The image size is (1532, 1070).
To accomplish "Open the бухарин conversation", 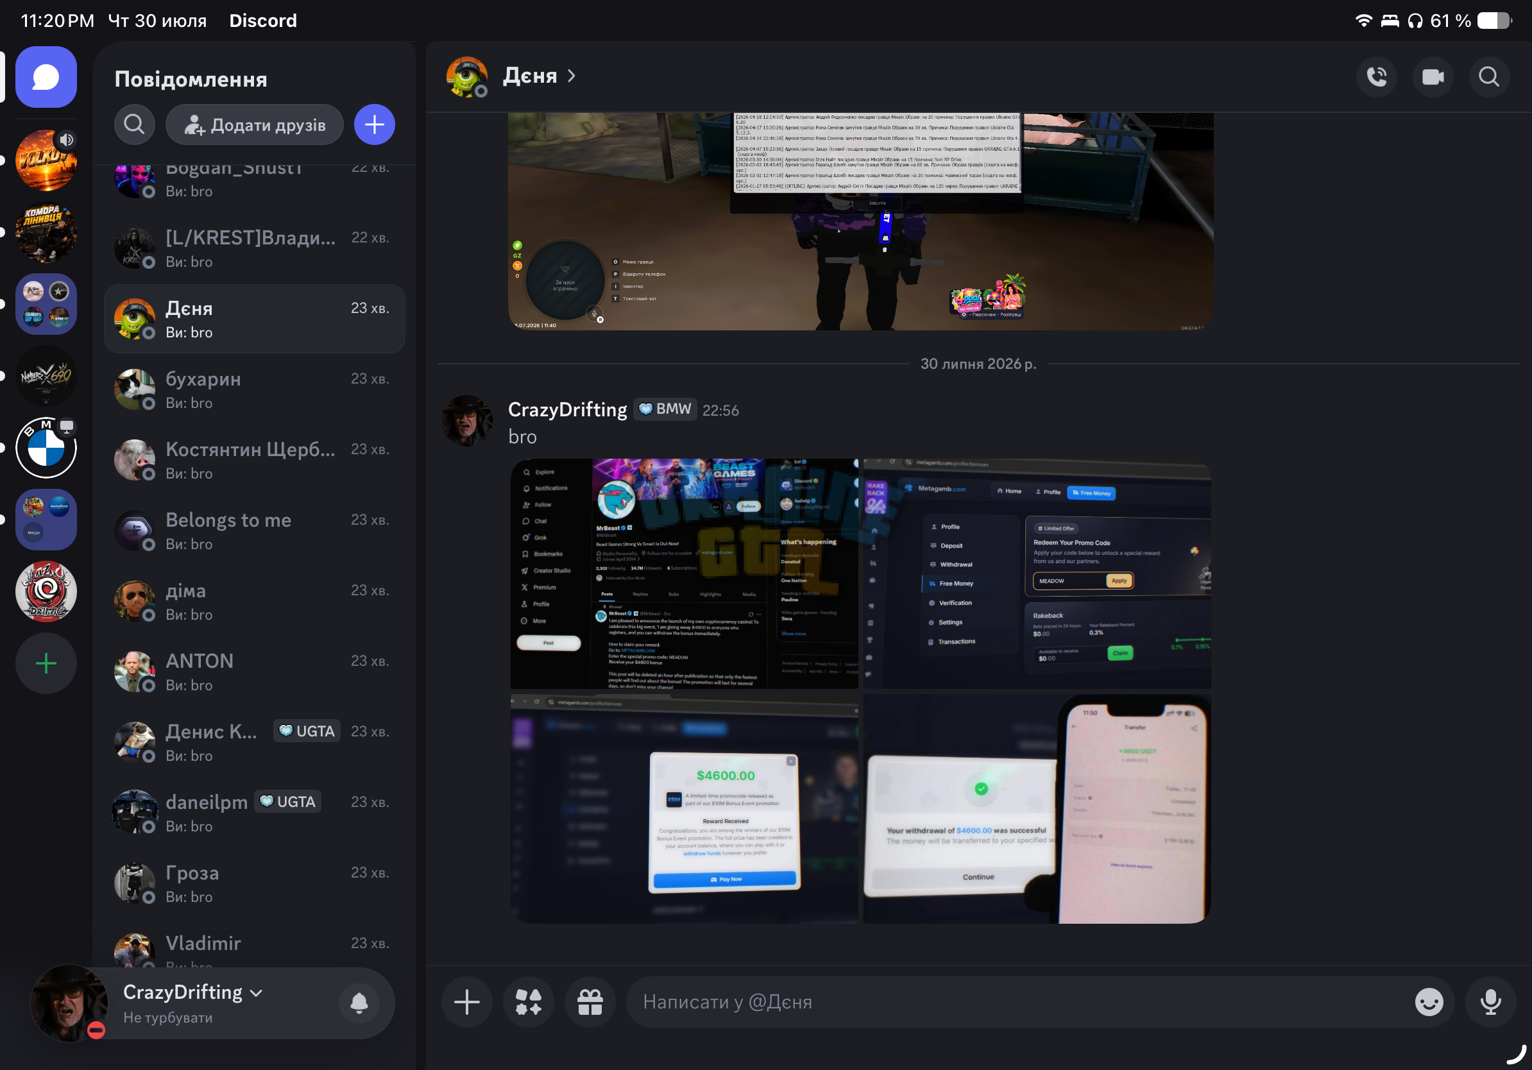I will (x=255, y=389).
